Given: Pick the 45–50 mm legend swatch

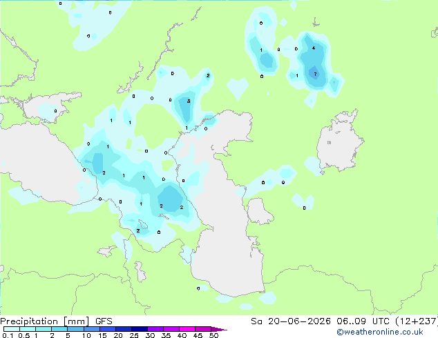Looking at the screenshot, I should (203, 329).
